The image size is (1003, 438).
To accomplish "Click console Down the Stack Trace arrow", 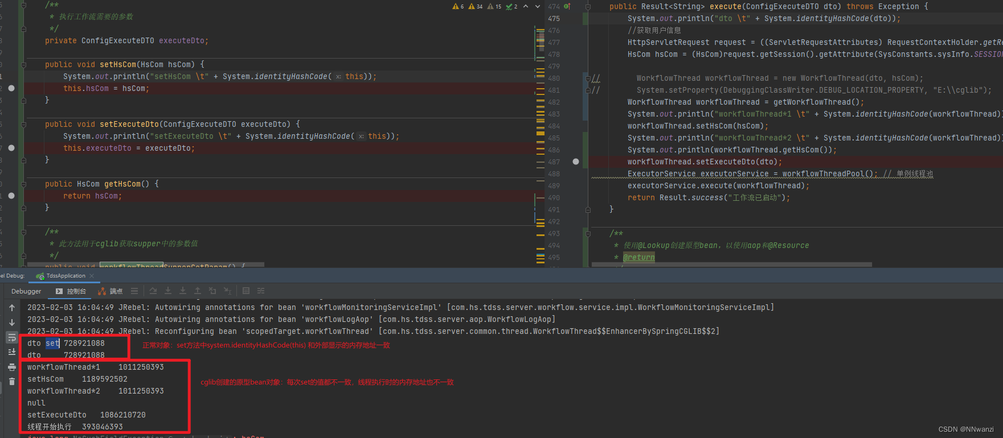I will coord(12,323).
